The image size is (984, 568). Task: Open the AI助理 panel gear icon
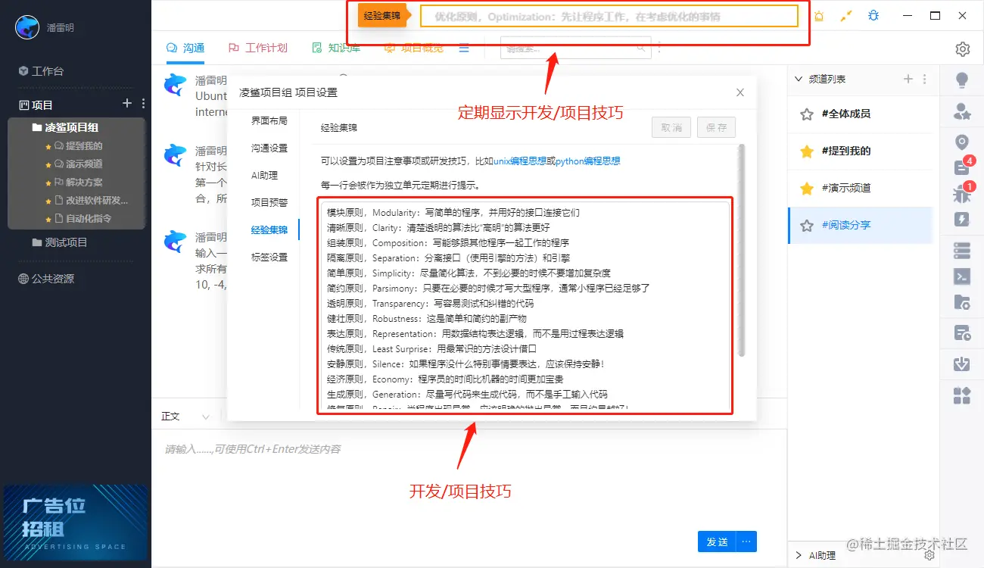pyautogui.click(x=930, y=555)
